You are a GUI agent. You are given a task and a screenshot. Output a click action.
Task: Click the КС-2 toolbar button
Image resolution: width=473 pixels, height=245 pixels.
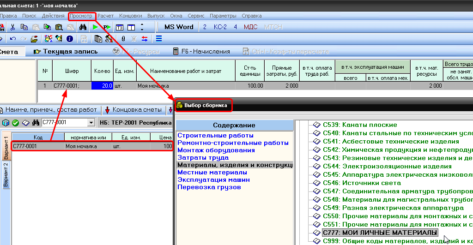coord(220,27)
